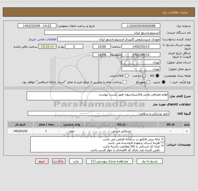
Task: Click the response deadline date 1402/03/13
Action: [141, 46]
